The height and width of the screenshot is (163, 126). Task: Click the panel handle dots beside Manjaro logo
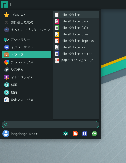(10, 4)
